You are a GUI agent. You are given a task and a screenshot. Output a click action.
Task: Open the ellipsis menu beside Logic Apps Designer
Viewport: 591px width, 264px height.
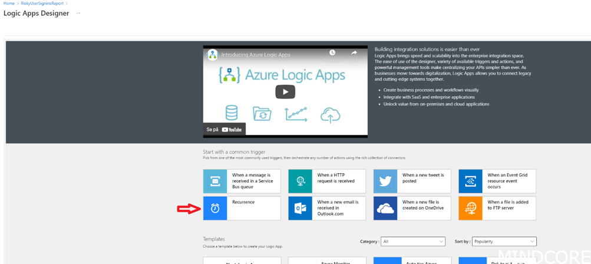click(78, 13)
